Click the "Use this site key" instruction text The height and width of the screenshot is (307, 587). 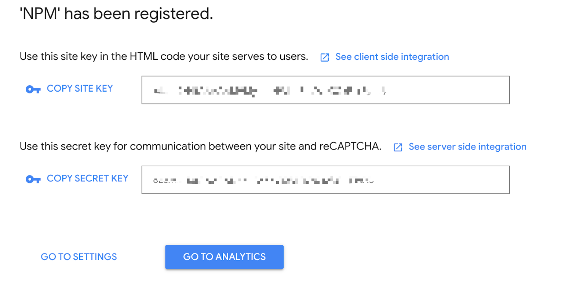click(164, 56)
